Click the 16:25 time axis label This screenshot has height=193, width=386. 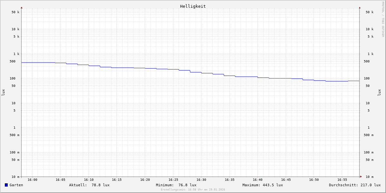pyautogui.click(x=173, y=180)
